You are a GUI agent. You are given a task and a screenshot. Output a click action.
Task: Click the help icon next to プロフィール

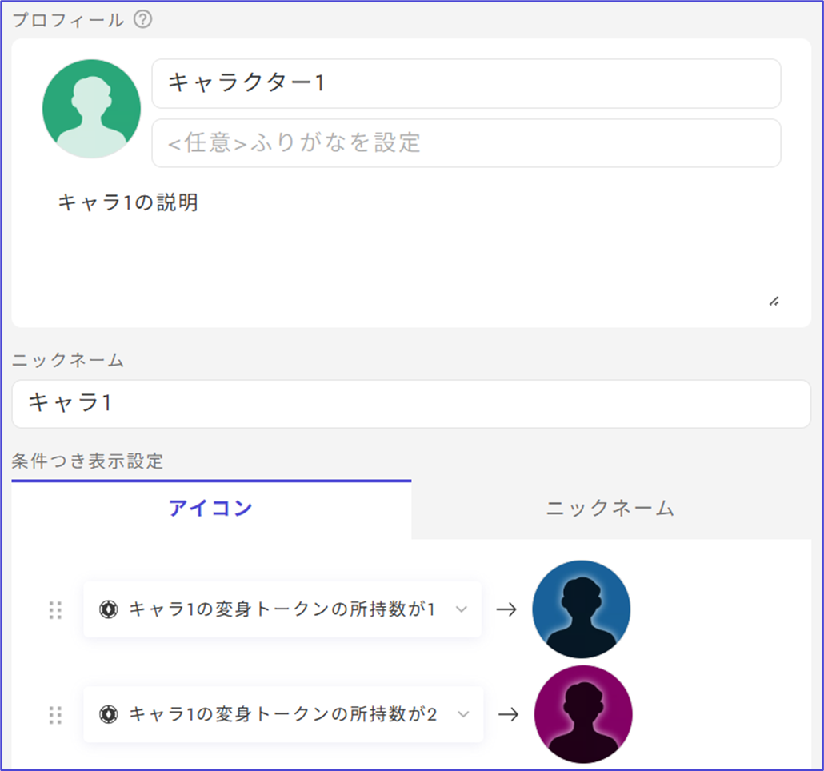pyautogui.click(x=142, y=19)
